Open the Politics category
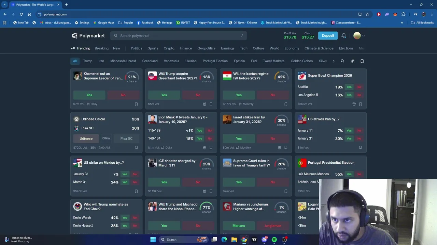 point(137,48)
